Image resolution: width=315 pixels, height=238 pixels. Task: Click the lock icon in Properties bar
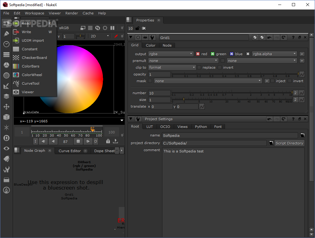[x=137, y=28]
